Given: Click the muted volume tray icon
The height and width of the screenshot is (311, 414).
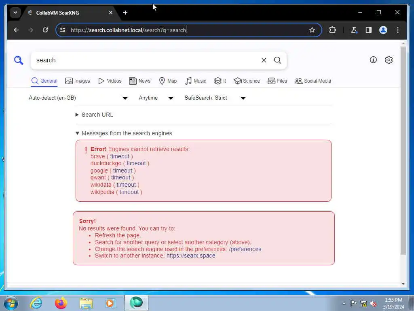Looking at the screenshot, I should point(373,304).
